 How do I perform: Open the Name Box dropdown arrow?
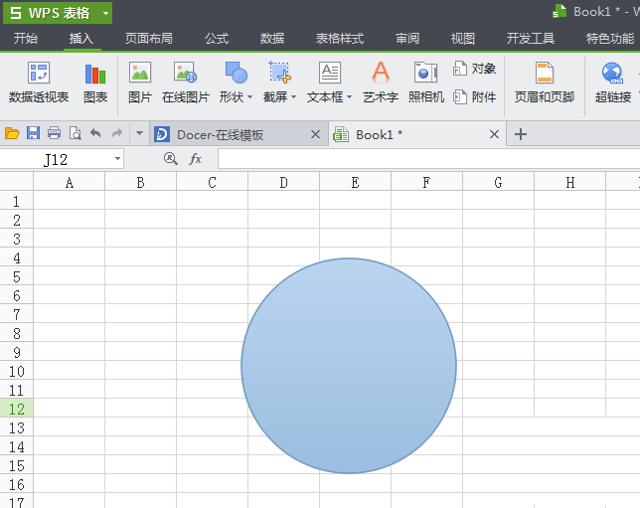click(117, 159)
